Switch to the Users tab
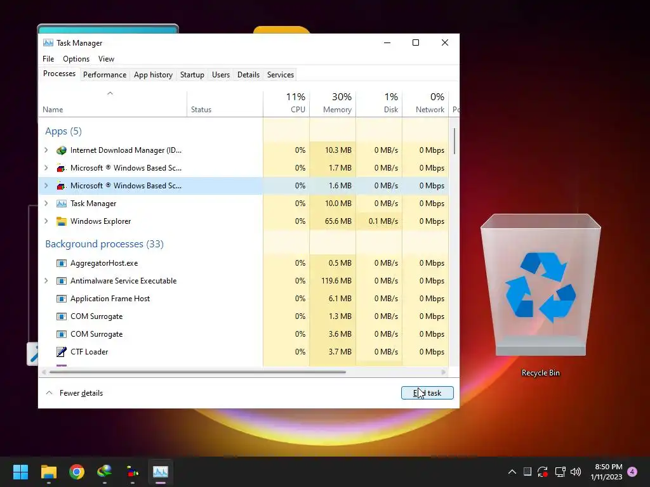The width and height of the screenshot is (650, 487). coord(220,75)
